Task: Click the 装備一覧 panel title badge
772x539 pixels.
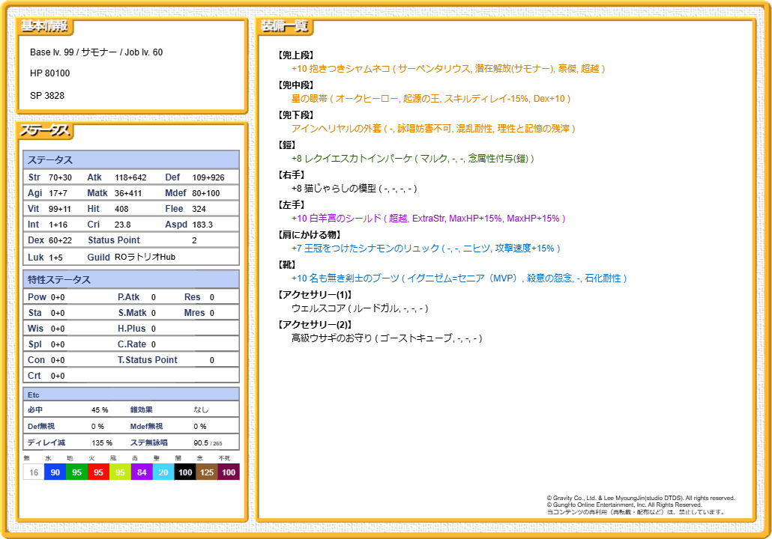Action: [x=284, y=26]
